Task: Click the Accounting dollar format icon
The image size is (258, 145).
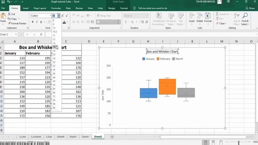Action: point(126,22)
